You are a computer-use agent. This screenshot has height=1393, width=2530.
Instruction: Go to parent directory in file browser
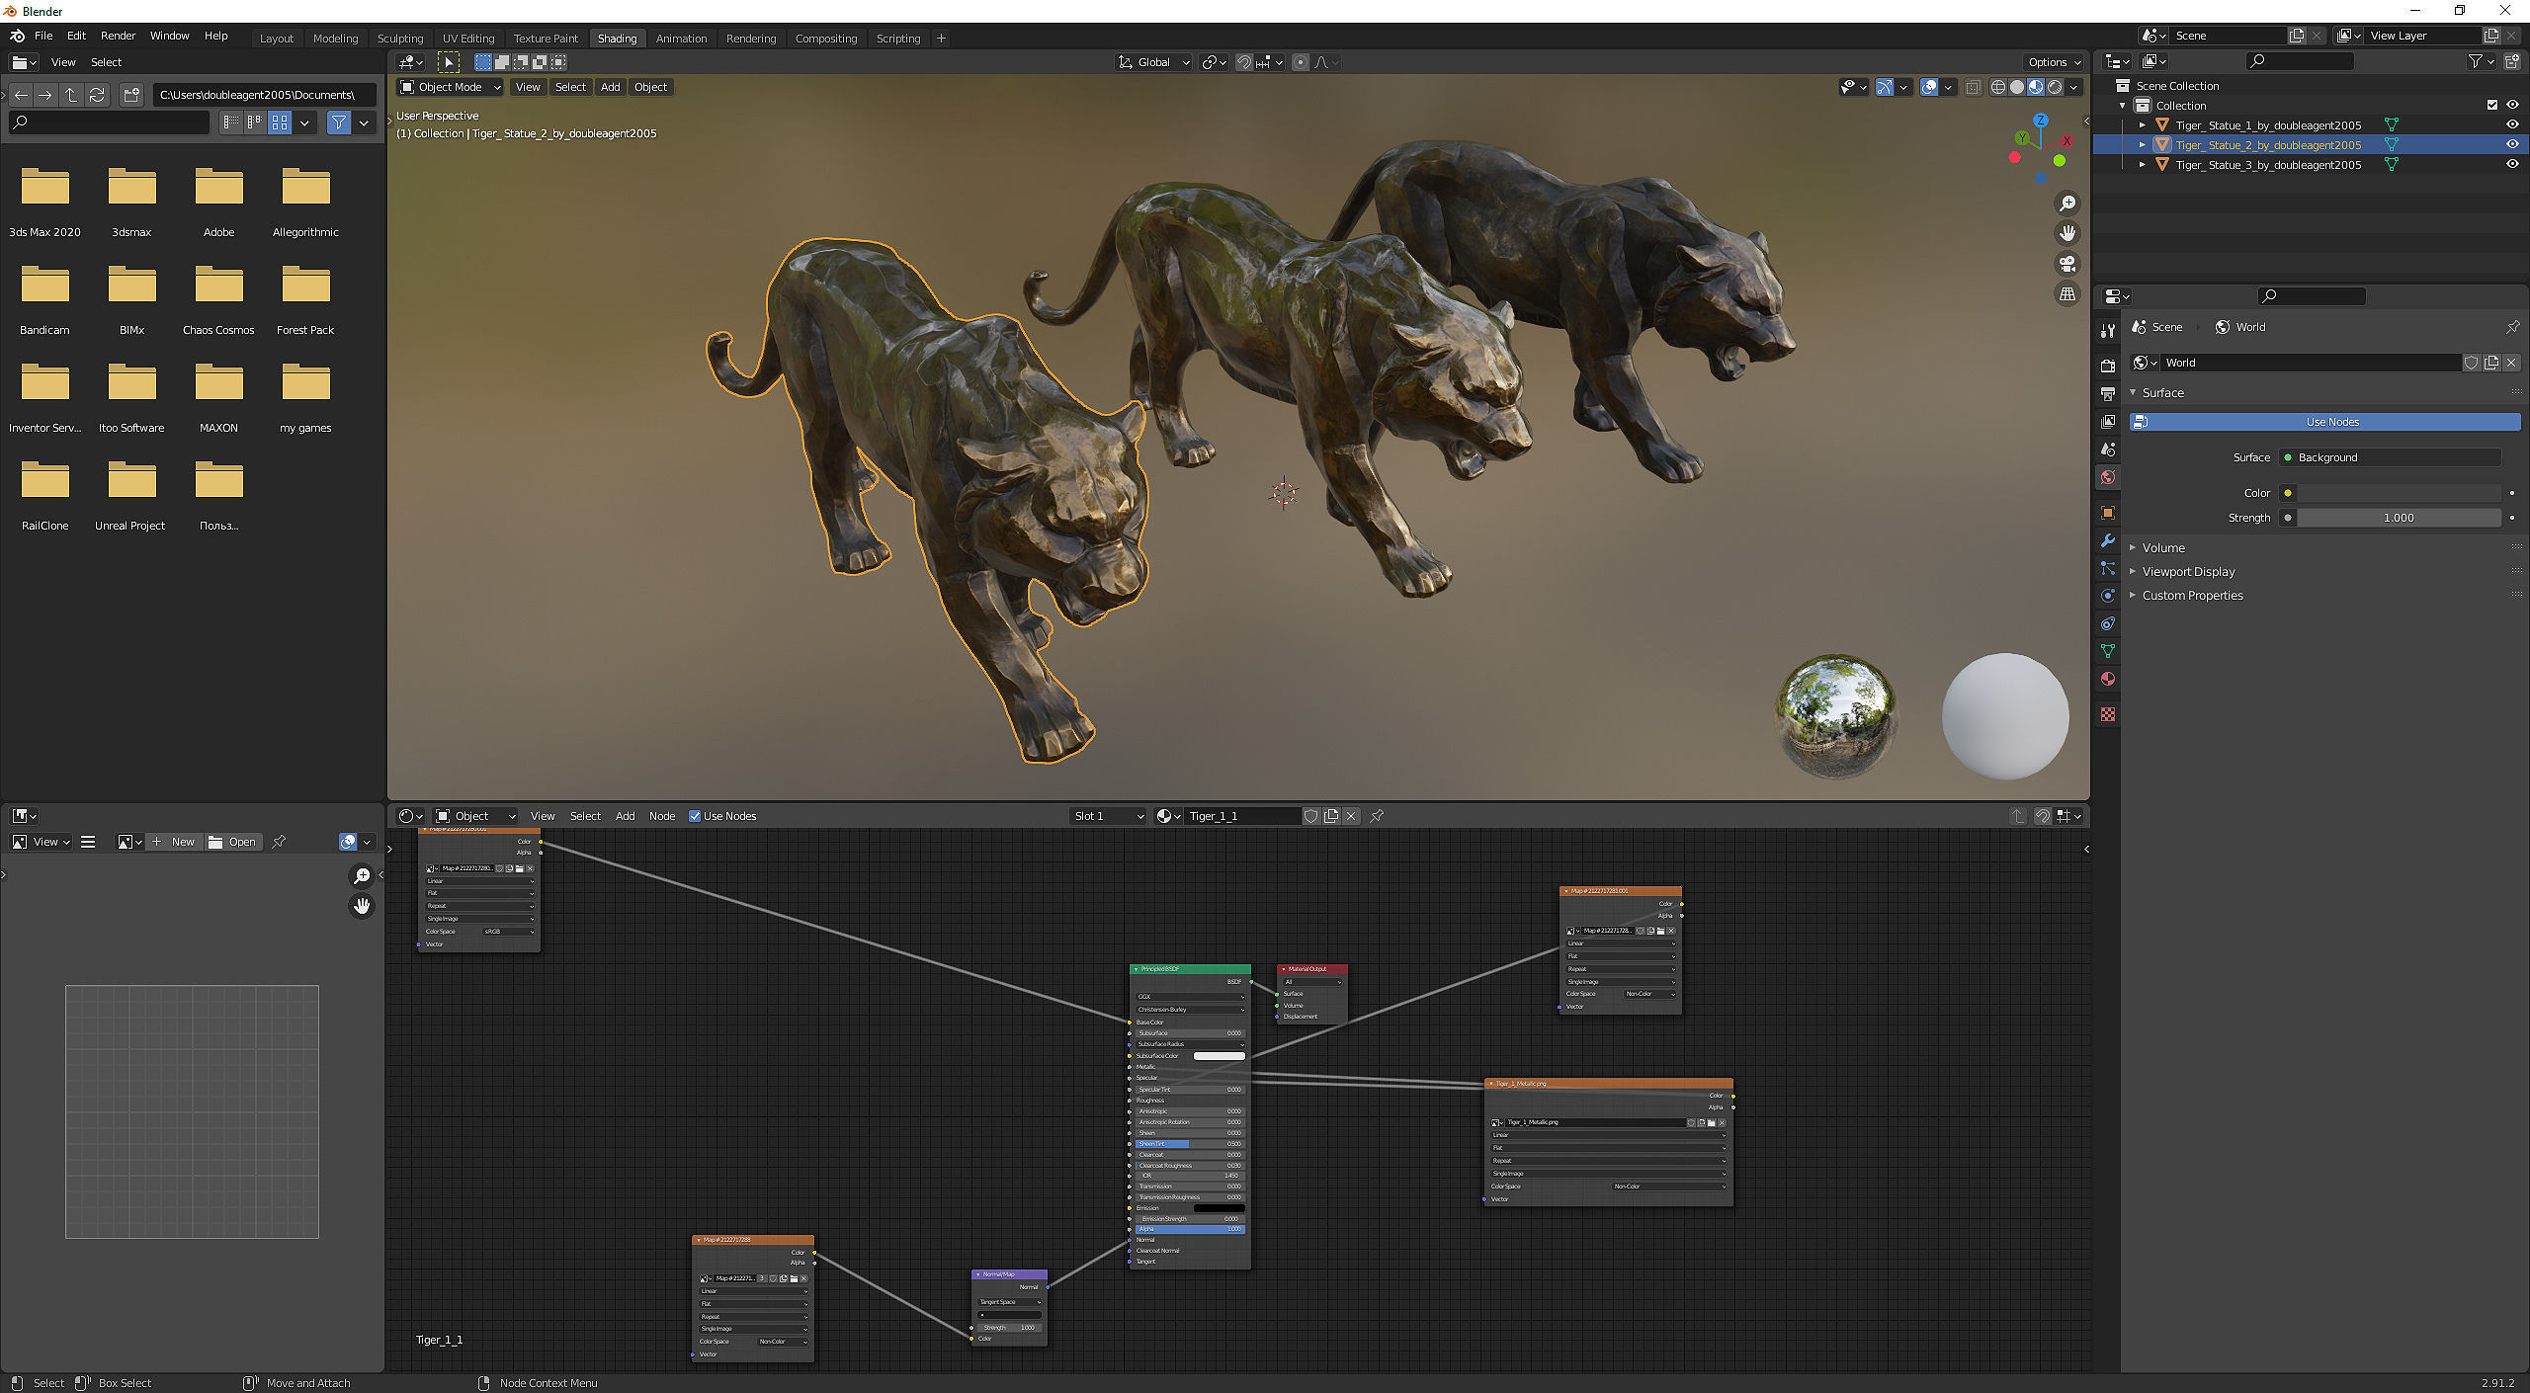click(71, 95)
